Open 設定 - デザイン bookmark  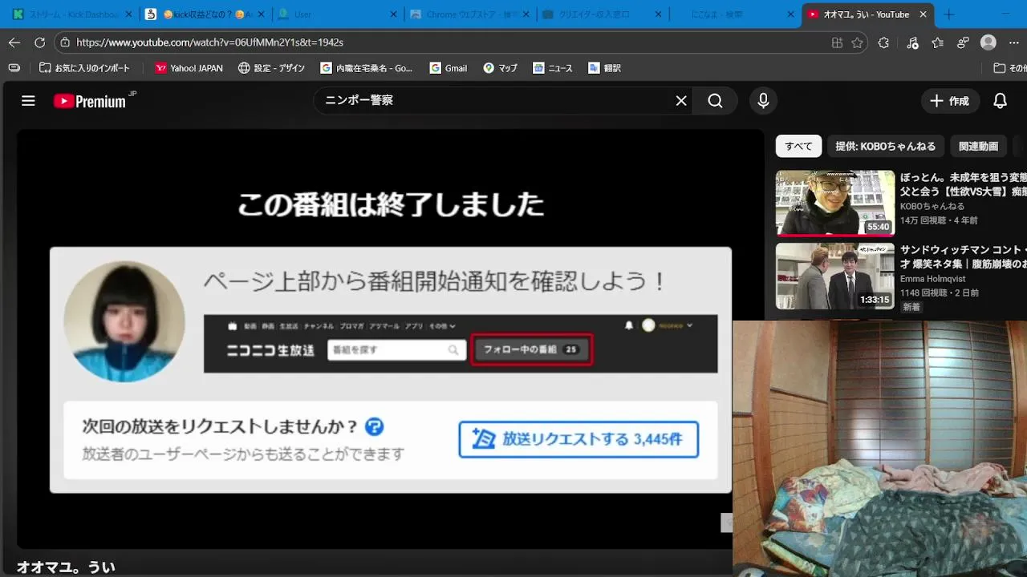pos(272,68)
